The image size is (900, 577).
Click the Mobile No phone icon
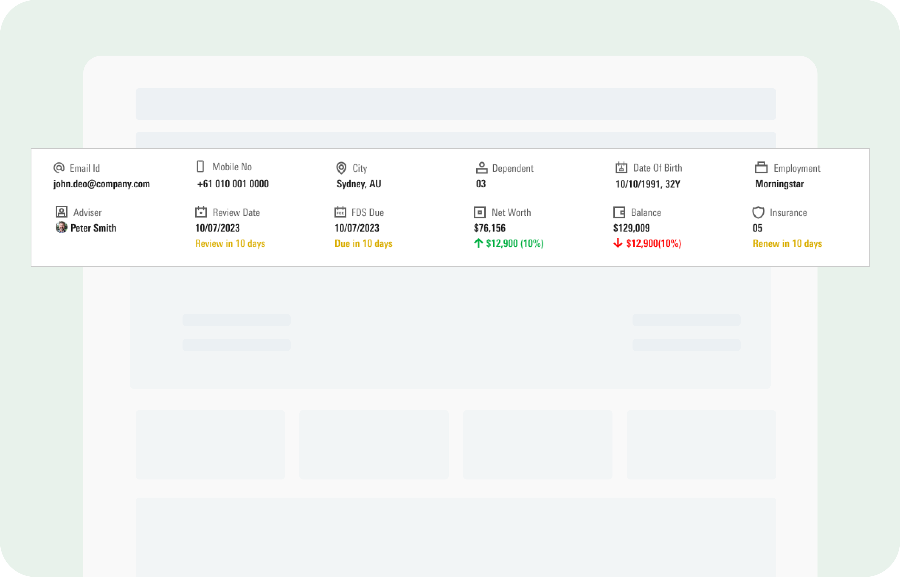pos(200,166)
